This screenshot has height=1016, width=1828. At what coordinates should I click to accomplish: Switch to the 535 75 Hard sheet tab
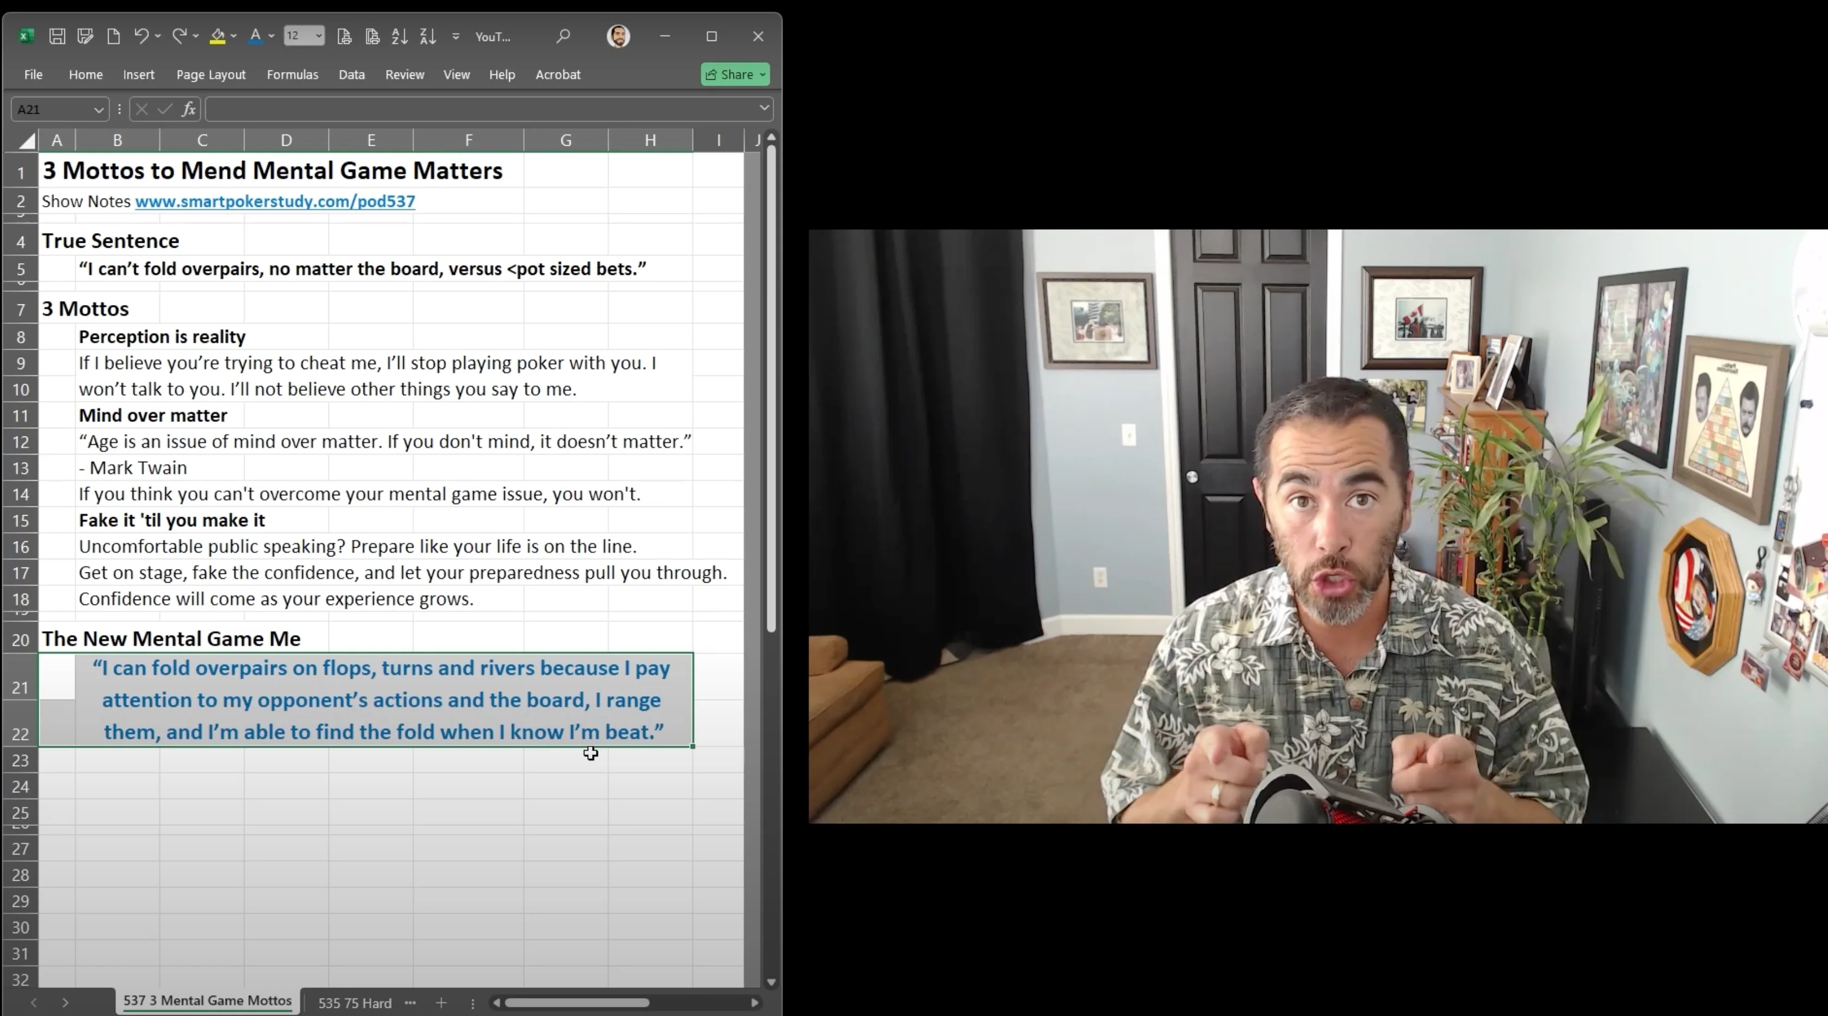354,1002
